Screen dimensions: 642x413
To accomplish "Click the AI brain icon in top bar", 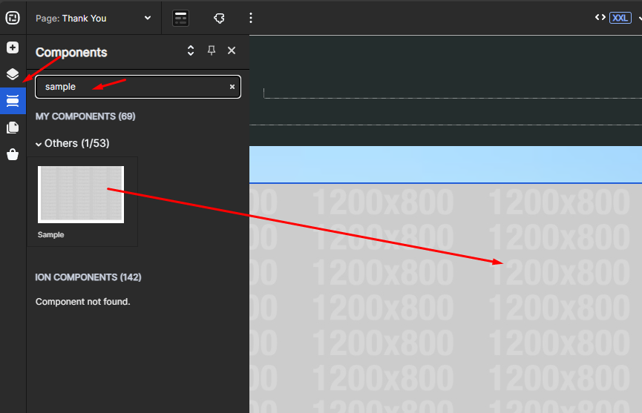I will (219, 18).
